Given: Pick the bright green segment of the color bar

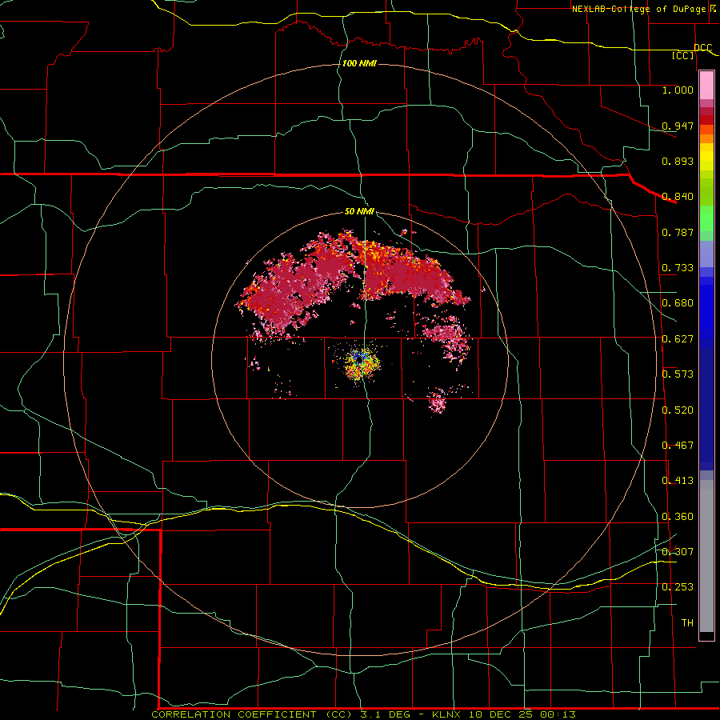Looking at the screenshot, I should 706,218.
